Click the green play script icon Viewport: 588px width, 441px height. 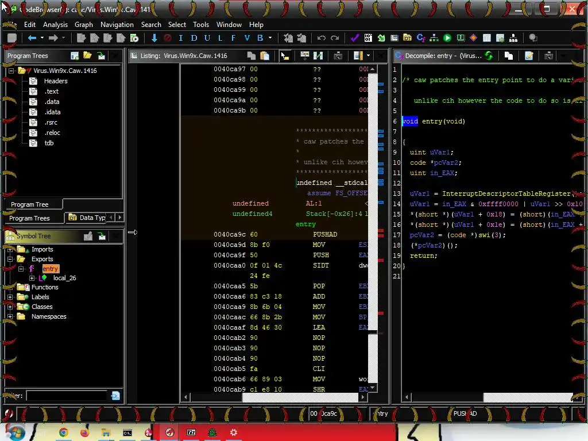(447, 38)
